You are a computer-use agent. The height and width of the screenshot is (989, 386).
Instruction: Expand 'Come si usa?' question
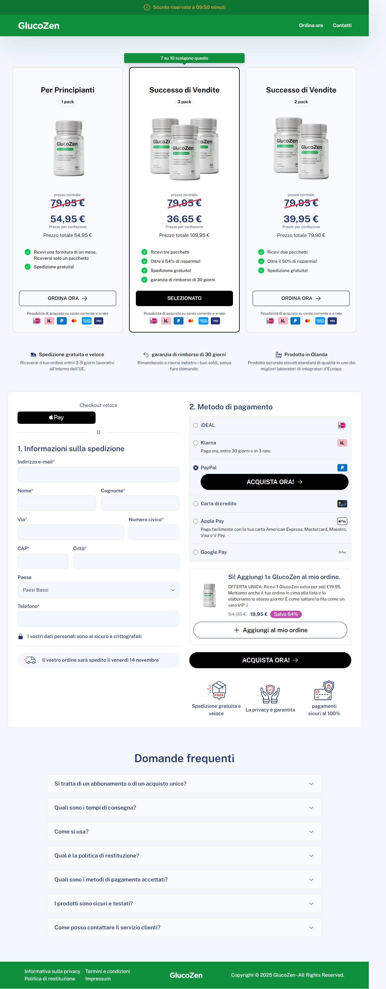point(184,831)
